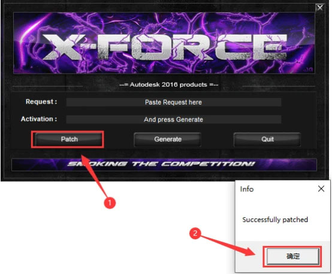Click the red number 2 marker
The image size is (332, 274).
pyautogui.click(x=195, y=233)
